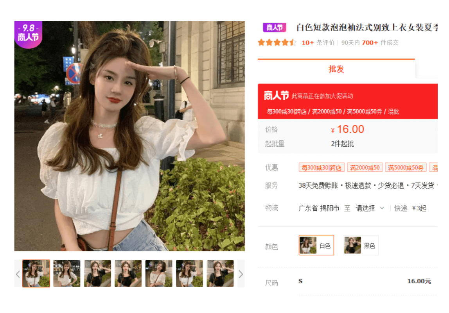The width and height of the screenshot is (449, 313).
Task: Select the 黑色 black color option
Action: [x=361, y=245]
